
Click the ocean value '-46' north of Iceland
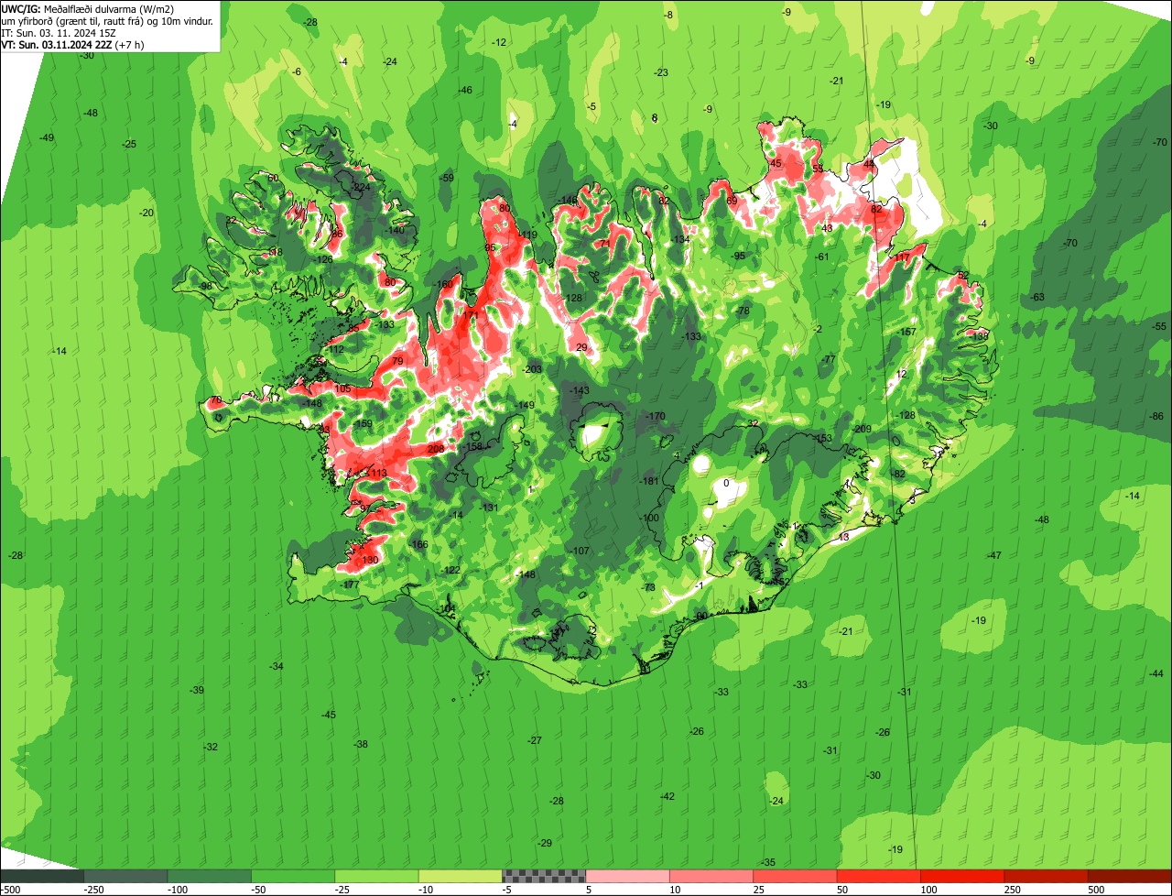click(x=465, y=90)
